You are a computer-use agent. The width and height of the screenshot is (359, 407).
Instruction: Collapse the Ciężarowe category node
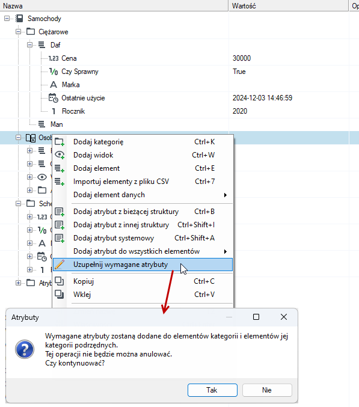[x=18, y=32]
